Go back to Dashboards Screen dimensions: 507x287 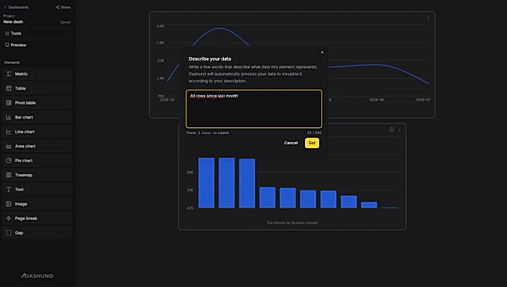coord(16,7)
